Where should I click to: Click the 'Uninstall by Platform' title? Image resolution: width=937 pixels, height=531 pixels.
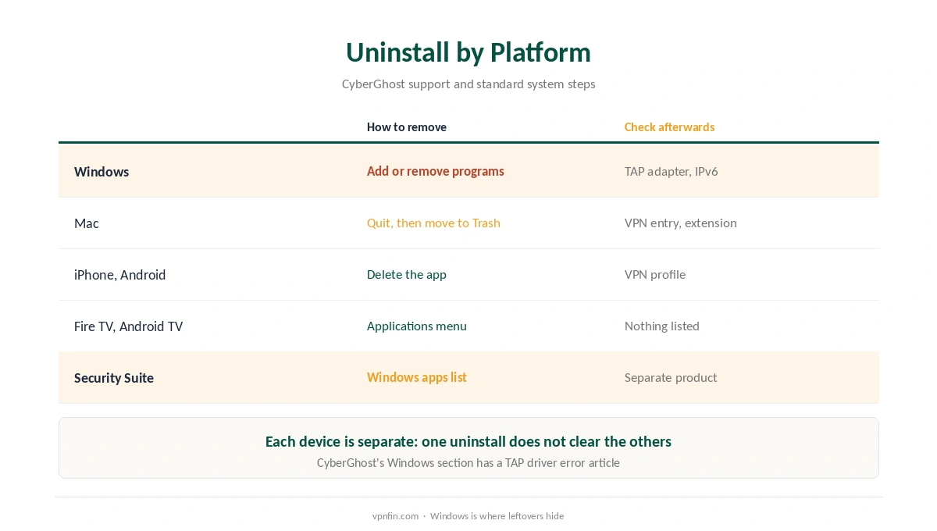tap(468, 52)
